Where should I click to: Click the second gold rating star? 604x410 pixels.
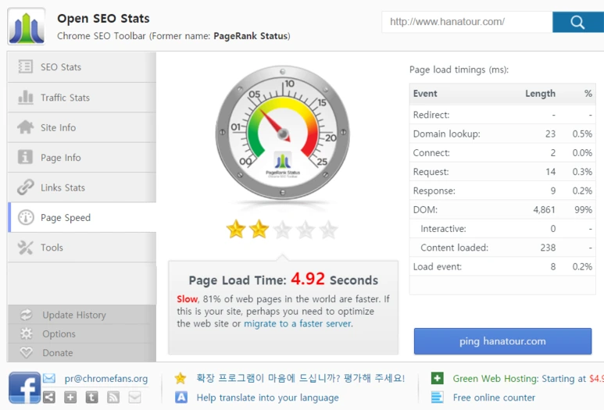(x=259, y=230)
